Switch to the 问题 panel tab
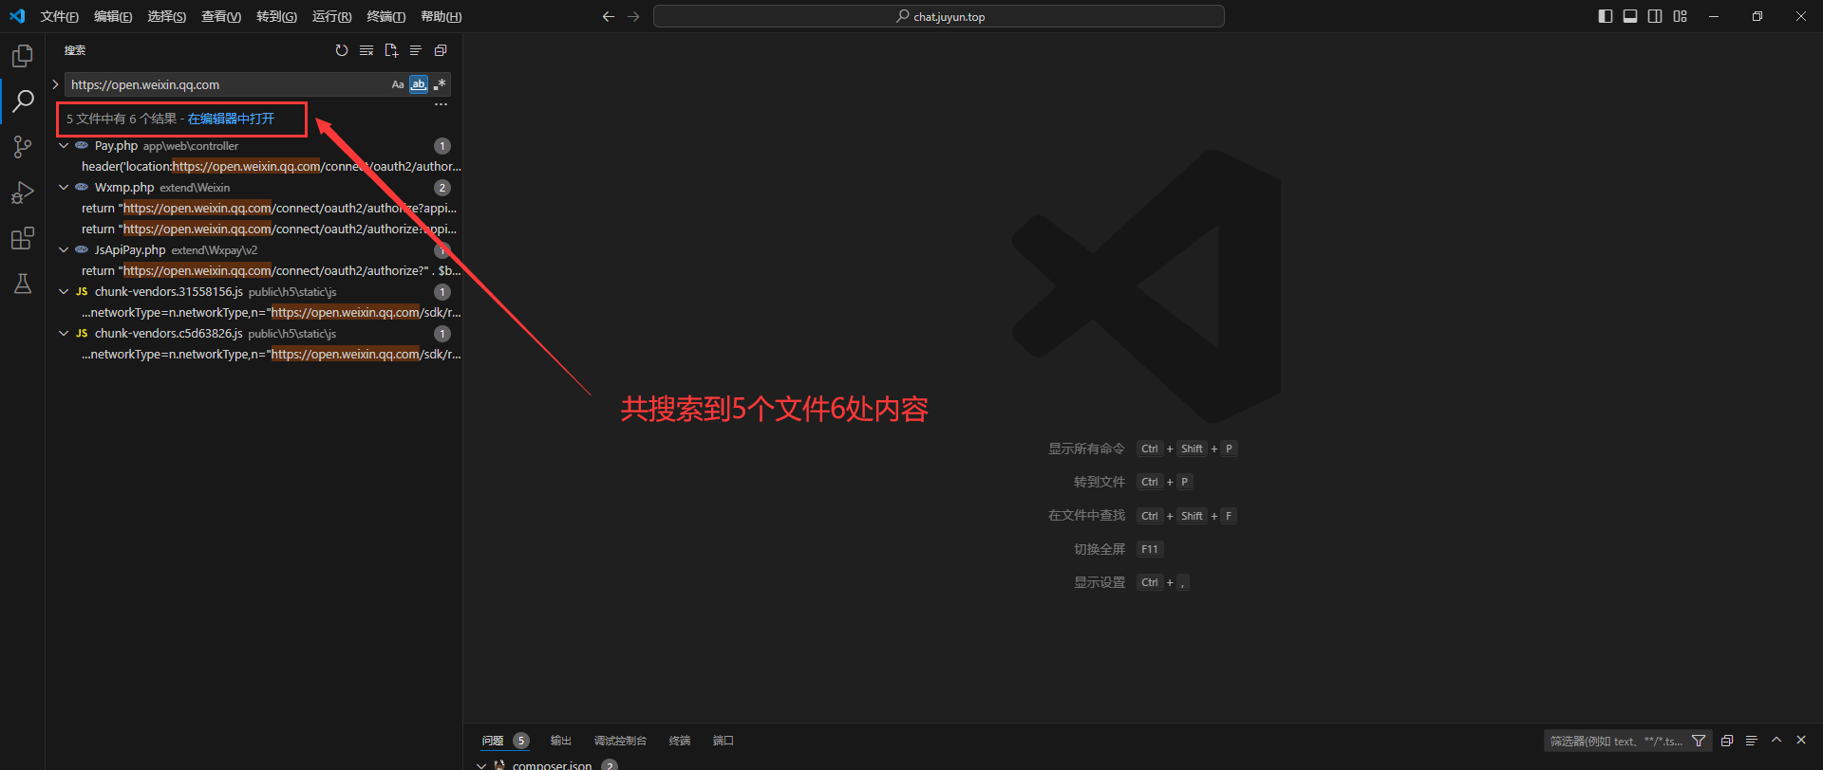This screenshot has width=1823, height=770. coord(493,741)
